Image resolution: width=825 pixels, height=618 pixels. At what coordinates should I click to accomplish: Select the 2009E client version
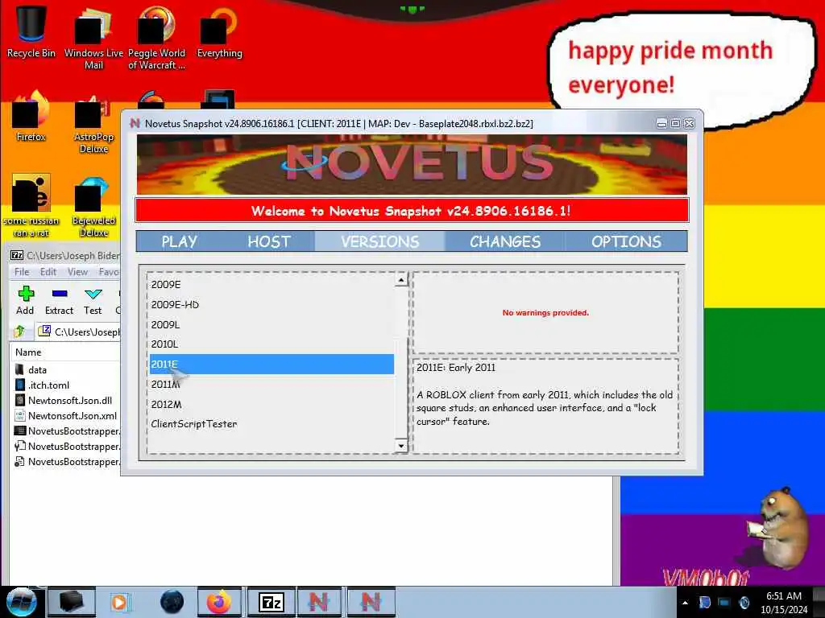[x=272, y=284]
